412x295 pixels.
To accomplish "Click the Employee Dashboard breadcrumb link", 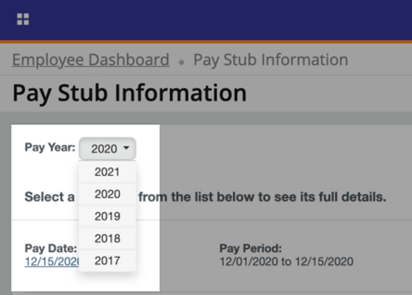I will tap(91, 59).
